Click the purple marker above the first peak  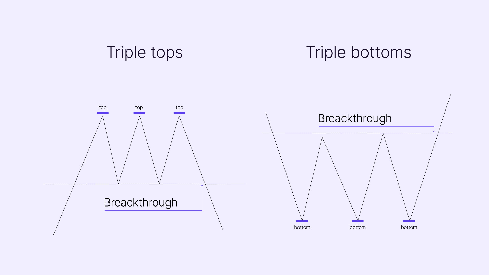(103, 113)
